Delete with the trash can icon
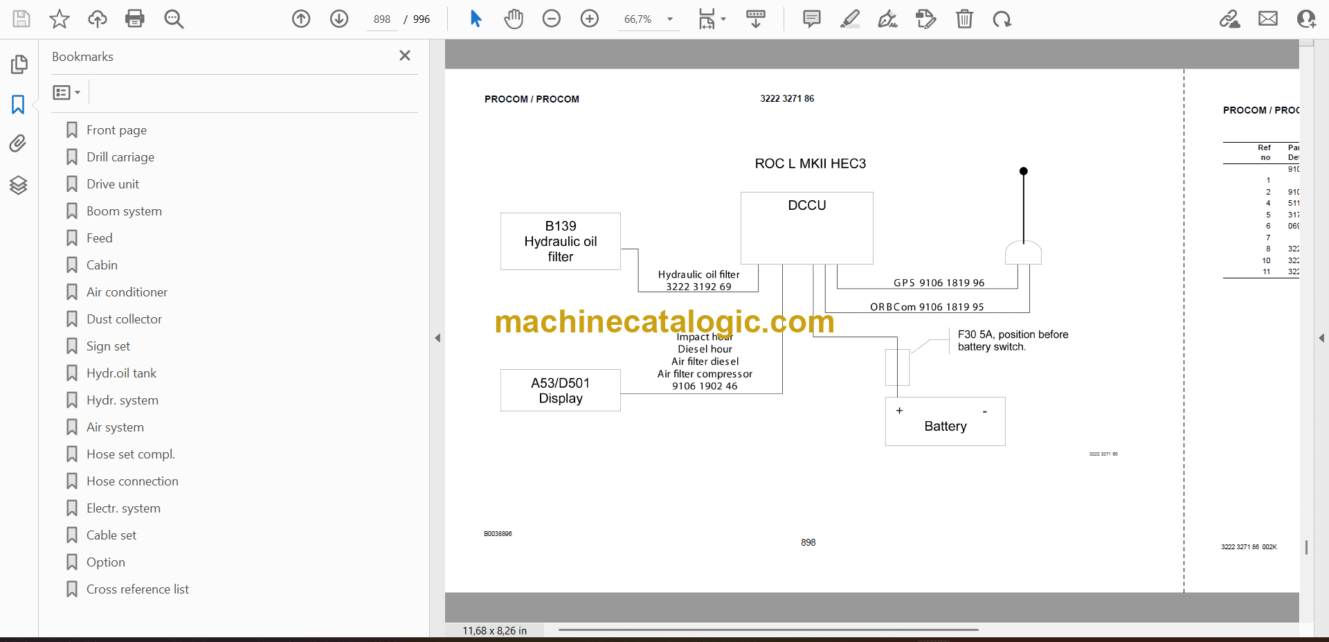1329x642 pixels. (964, 19)
